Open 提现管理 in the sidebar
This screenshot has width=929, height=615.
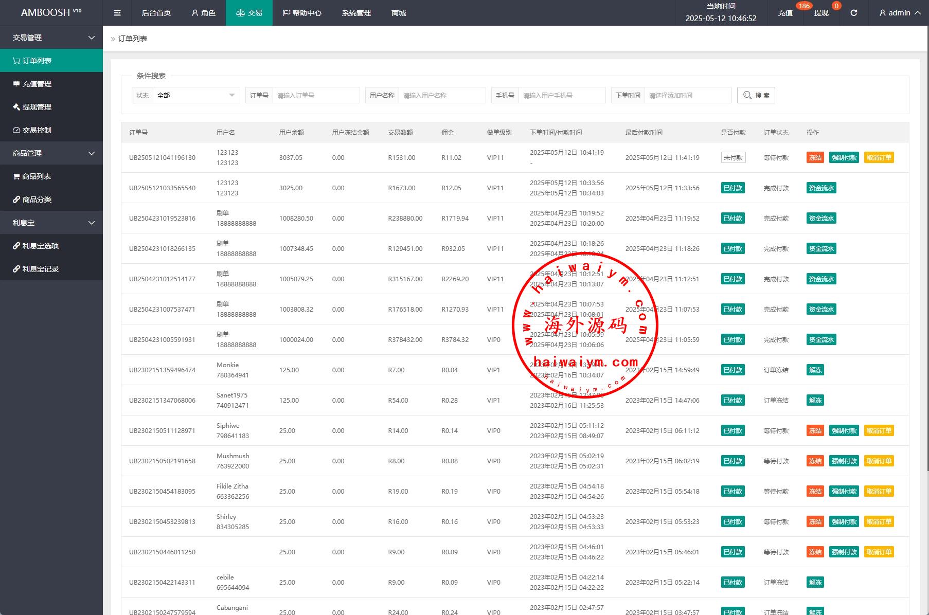click(37, 107)
